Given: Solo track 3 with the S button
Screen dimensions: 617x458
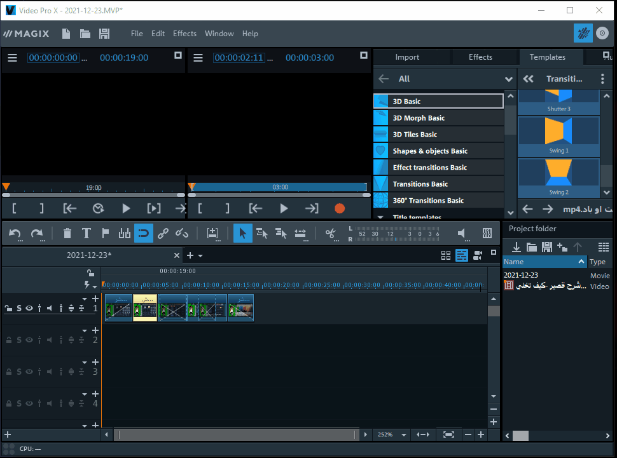Looking at the screenshot, I should click(19, 372).
